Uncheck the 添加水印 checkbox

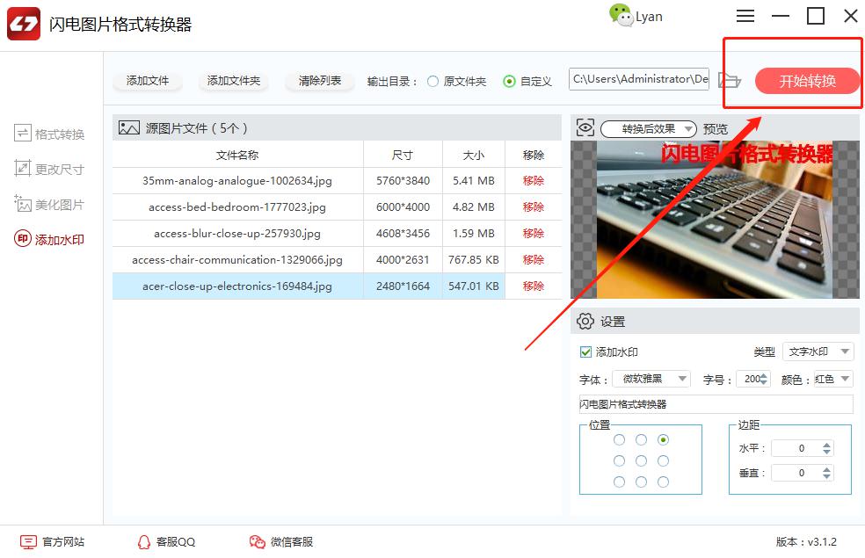[x=586, y=351]
